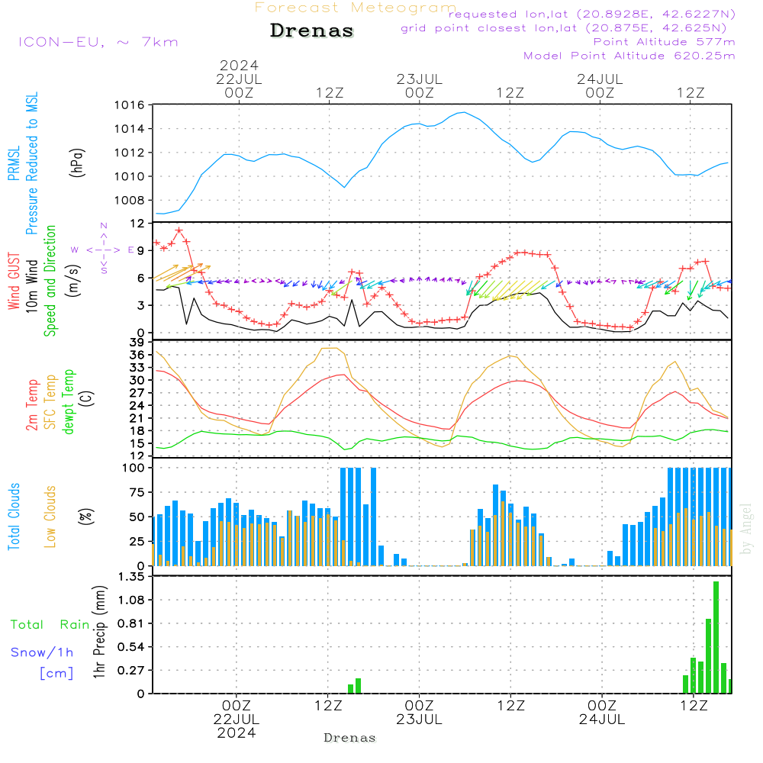Screen dimensions: 763x763
Task: Click the Drenas title at top
Action: (312, 31)
